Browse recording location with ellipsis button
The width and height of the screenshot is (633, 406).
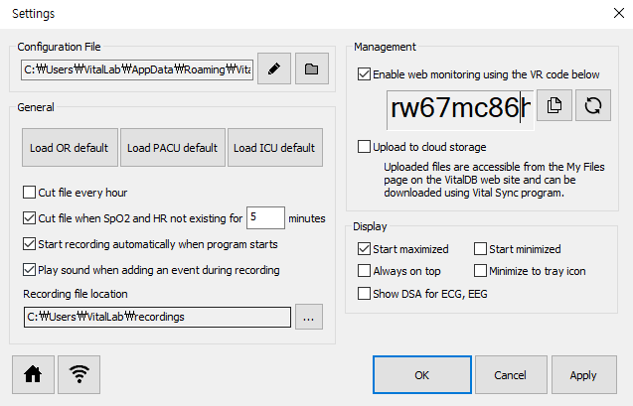tap(309, 317)
